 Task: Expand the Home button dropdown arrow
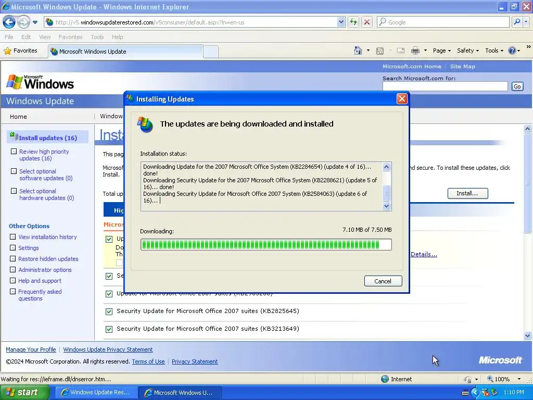click(368, 51)
